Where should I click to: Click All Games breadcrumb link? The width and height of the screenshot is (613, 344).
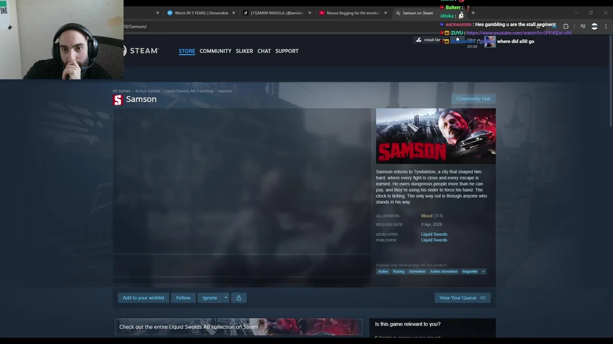tap(122, 91)
